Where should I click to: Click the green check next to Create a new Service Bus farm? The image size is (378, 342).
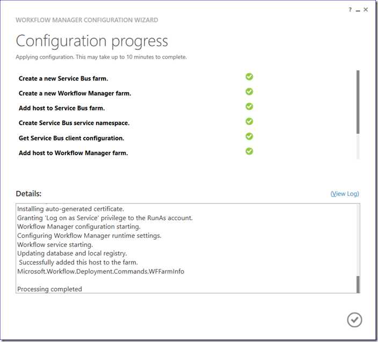(x=249, y=77)
